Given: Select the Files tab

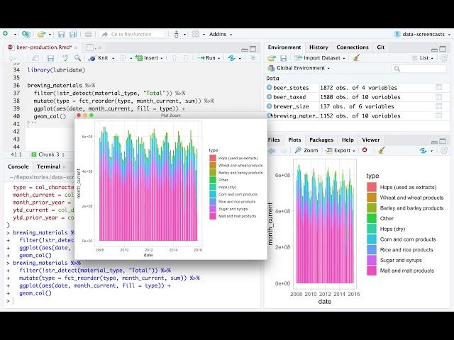Looking at the screenshot, I should pyautogui.click(x=274, y=140).
